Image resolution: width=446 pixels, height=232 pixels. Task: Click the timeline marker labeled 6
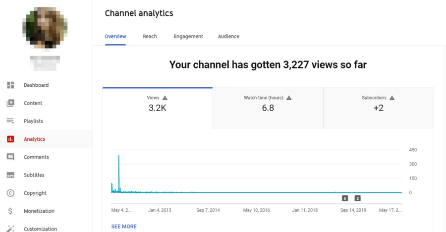tap(345, 198)
